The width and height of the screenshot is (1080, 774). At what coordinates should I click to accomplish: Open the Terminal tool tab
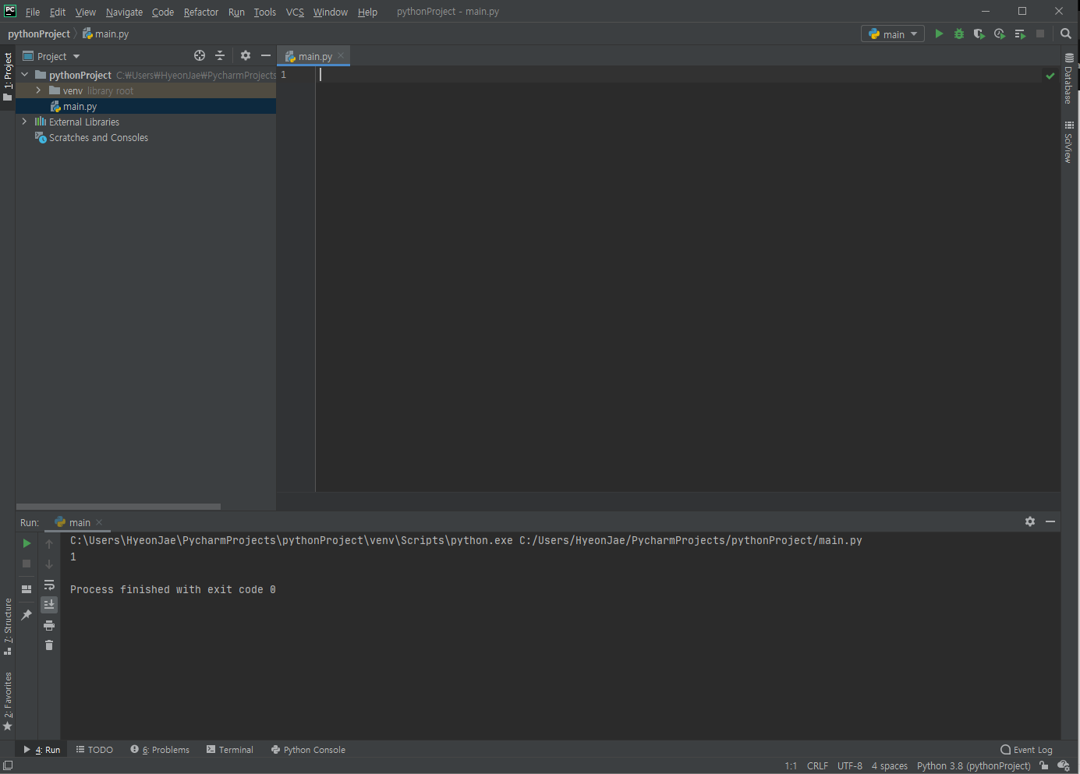[230, 749]
